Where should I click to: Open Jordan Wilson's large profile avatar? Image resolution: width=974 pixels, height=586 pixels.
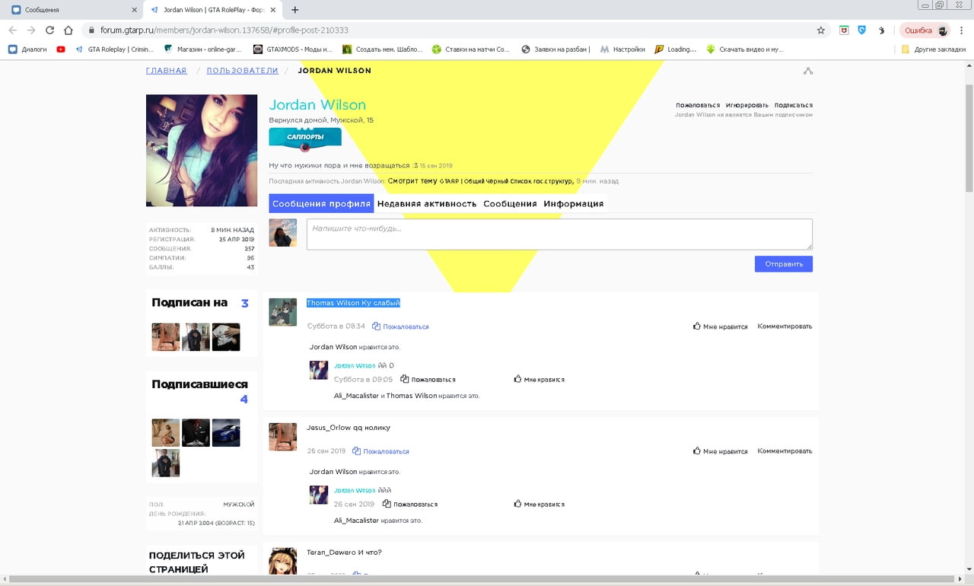[202, 151]
